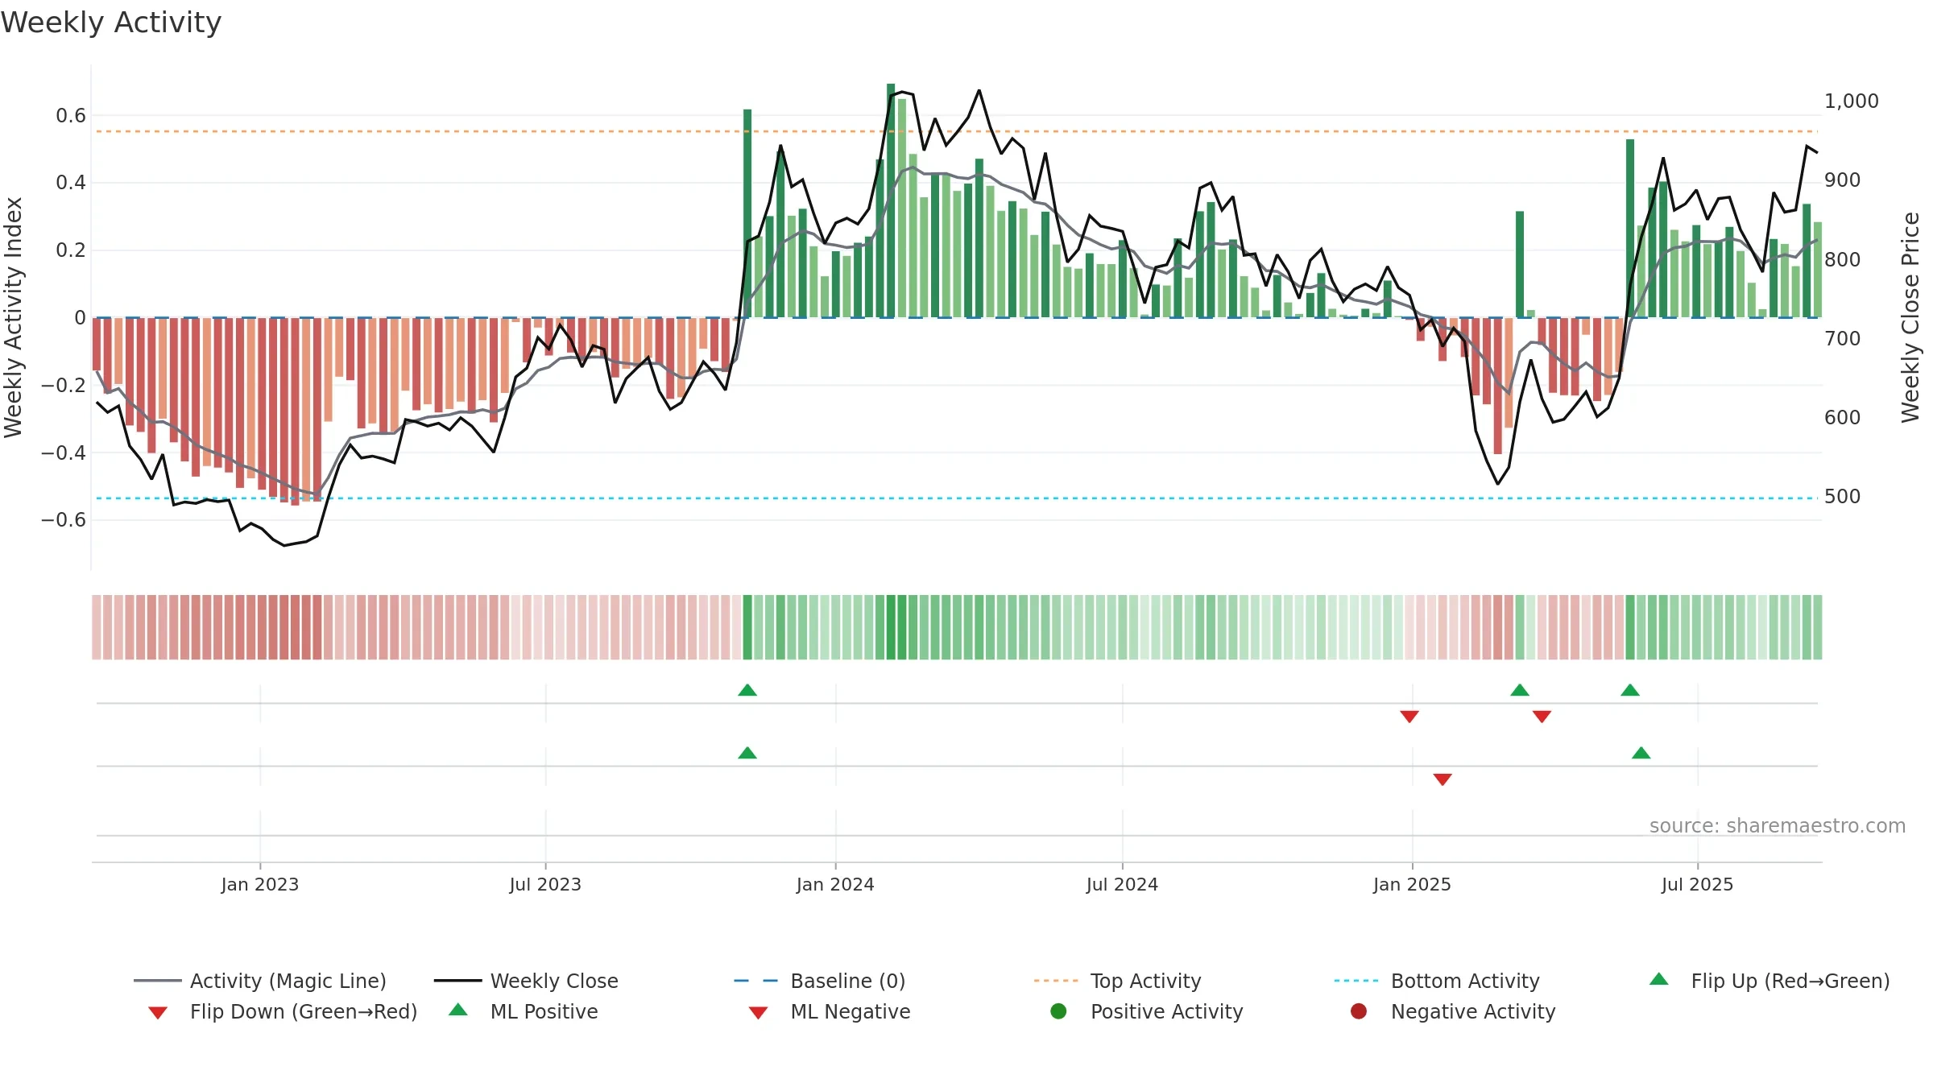The height and width of the screenshot is (1087, 1933).
Task: Click the Weekly Activity Index axis label
Action: [13, 317]
